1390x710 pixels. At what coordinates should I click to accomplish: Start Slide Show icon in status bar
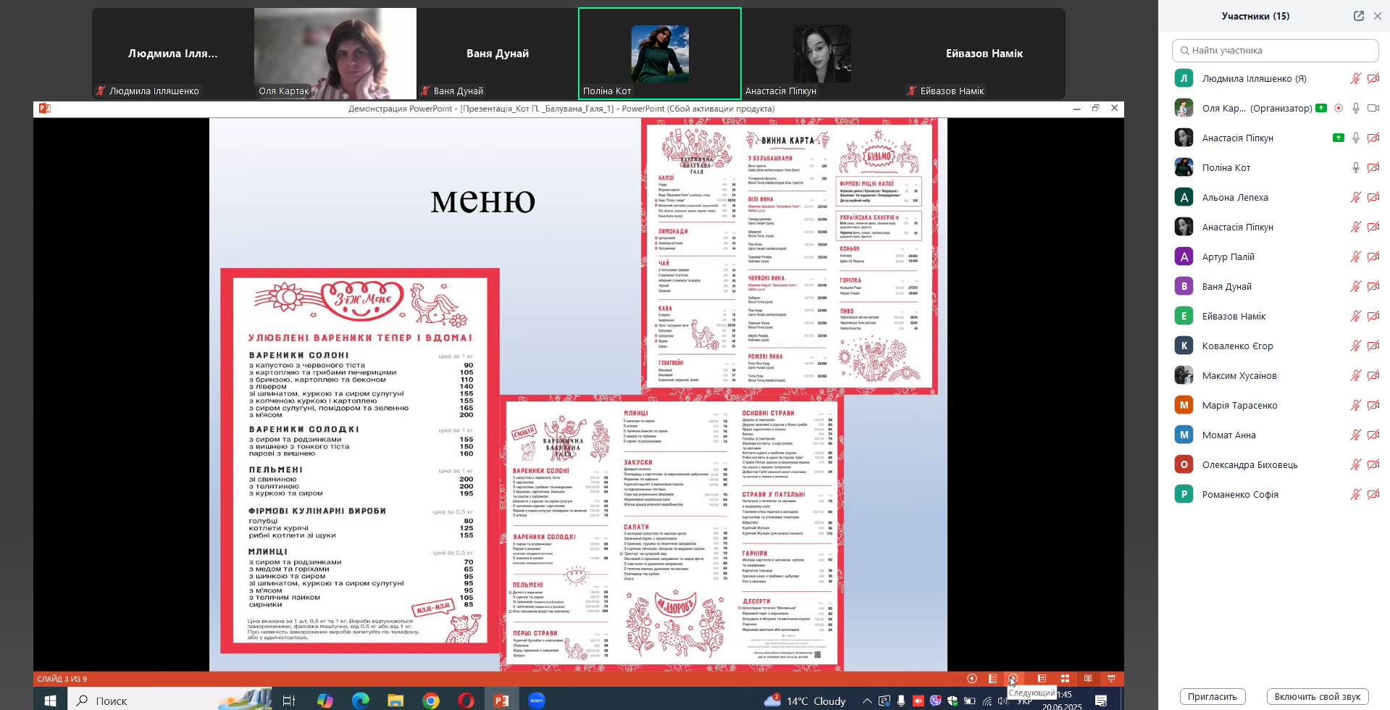tap(1111, 679)
